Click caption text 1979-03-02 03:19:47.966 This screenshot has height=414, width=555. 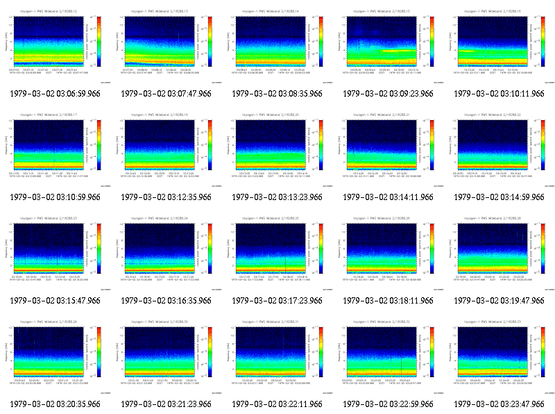pos(499,301)
